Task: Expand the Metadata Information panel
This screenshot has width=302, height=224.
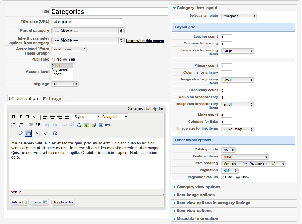Action: pyautogui.click(x=234, y=219)
